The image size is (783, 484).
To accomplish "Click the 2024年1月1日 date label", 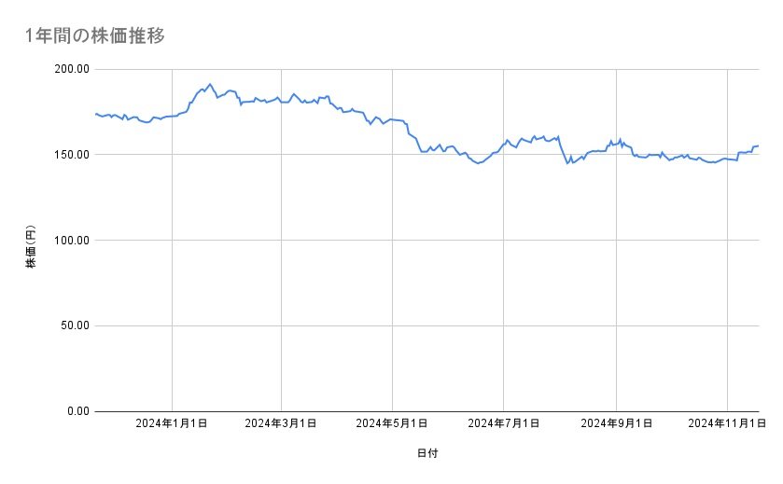I will (172, 423).
